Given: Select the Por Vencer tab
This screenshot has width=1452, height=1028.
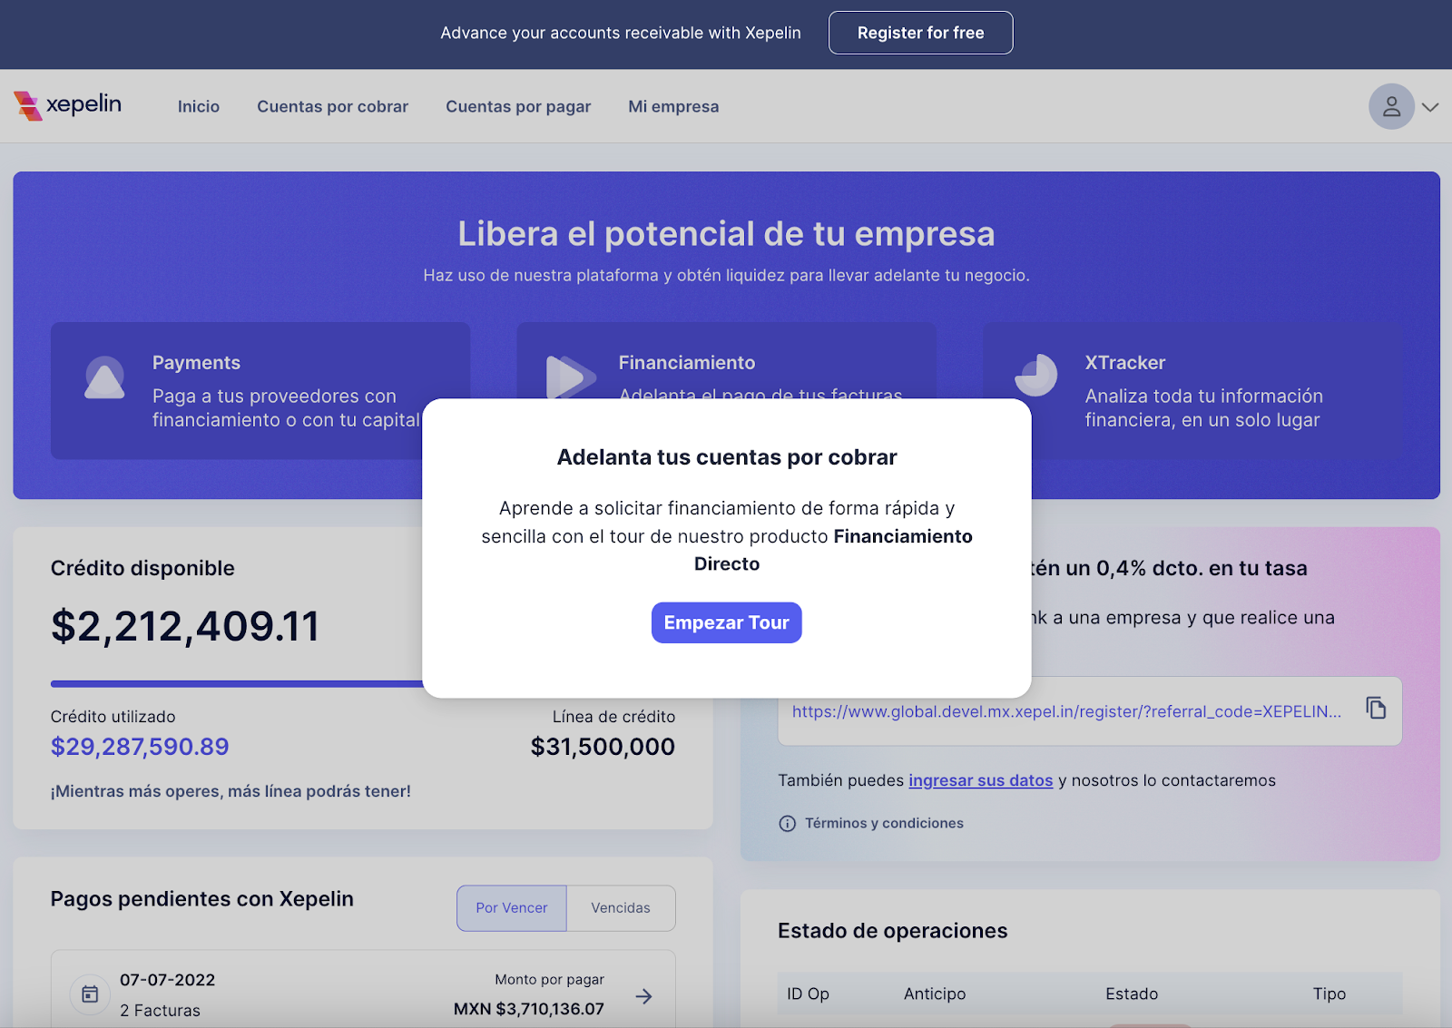Looking at the screenshot, I should [512, 908].
